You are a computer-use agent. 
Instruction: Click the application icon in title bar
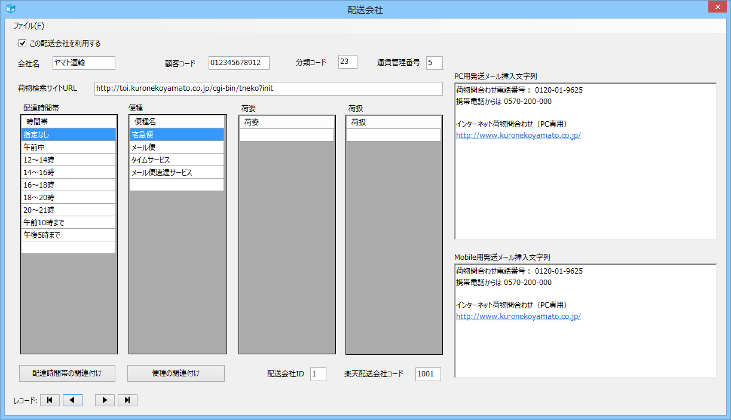[x=10, y=9]
